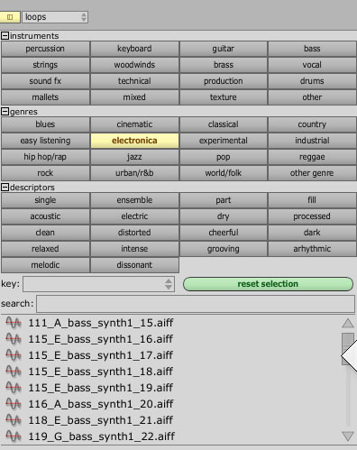This screenshot has width=357, height=450.
Task: Click the scroll up arrow in file list
Action: point(348,323)
